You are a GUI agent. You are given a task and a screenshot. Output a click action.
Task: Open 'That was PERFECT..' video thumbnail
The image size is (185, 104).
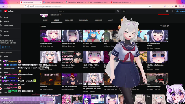pyautogui.click(x=51, y=36)
